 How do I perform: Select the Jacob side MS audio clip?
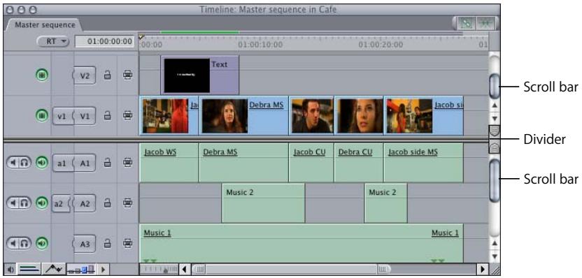423,163
